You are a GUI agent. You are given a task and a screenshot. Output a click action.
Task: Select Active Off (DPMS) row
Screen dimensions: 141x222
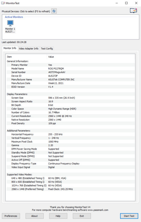[x=70, y=160]
